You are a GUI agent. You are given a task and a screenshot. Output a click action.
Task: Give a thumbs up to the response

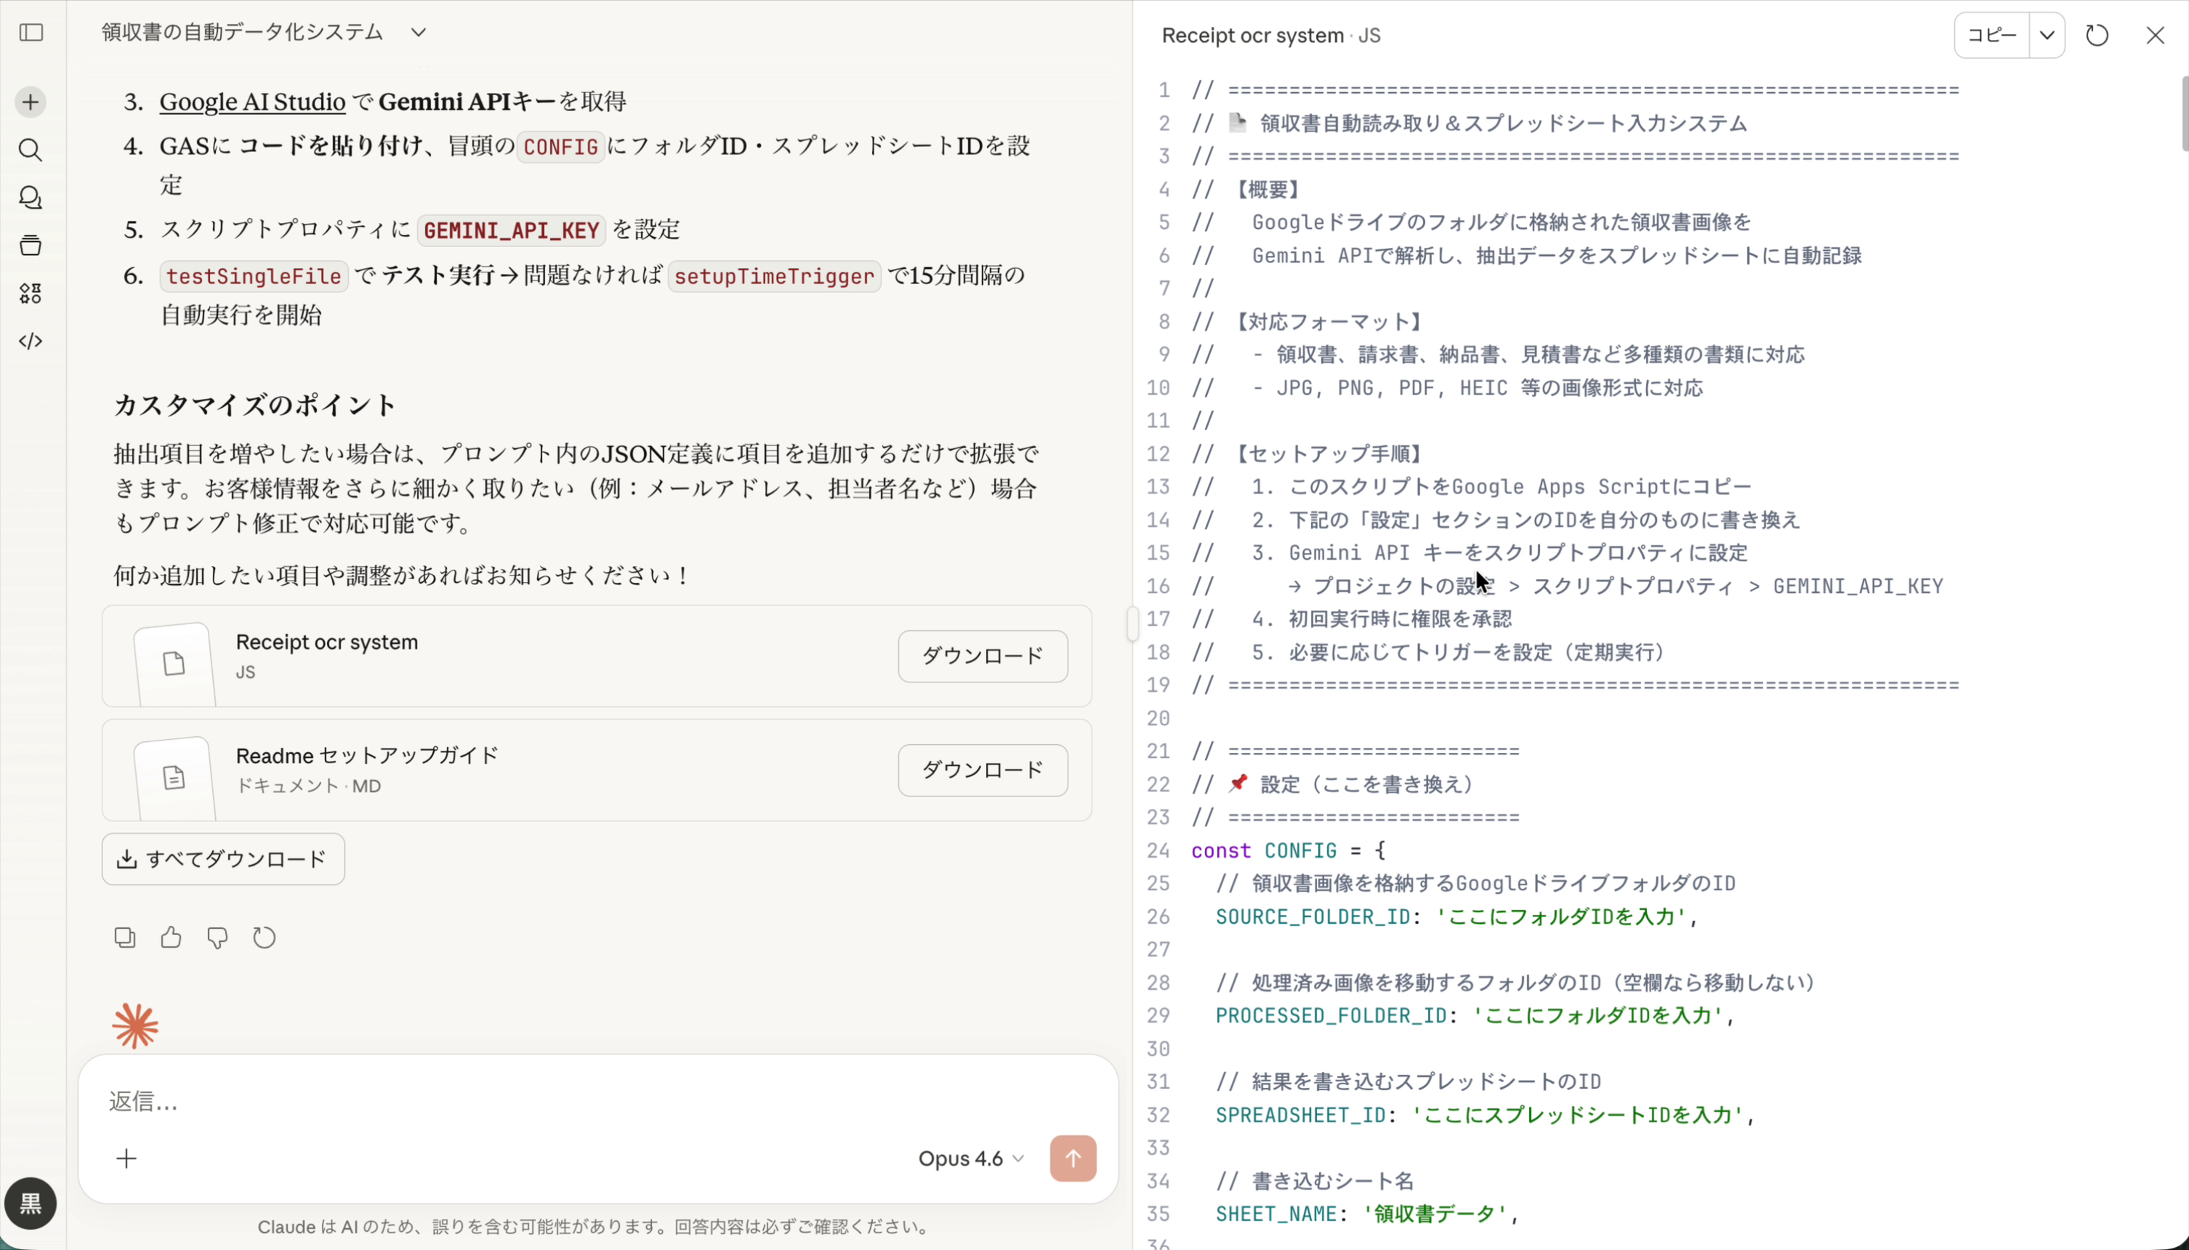point(171,937)
